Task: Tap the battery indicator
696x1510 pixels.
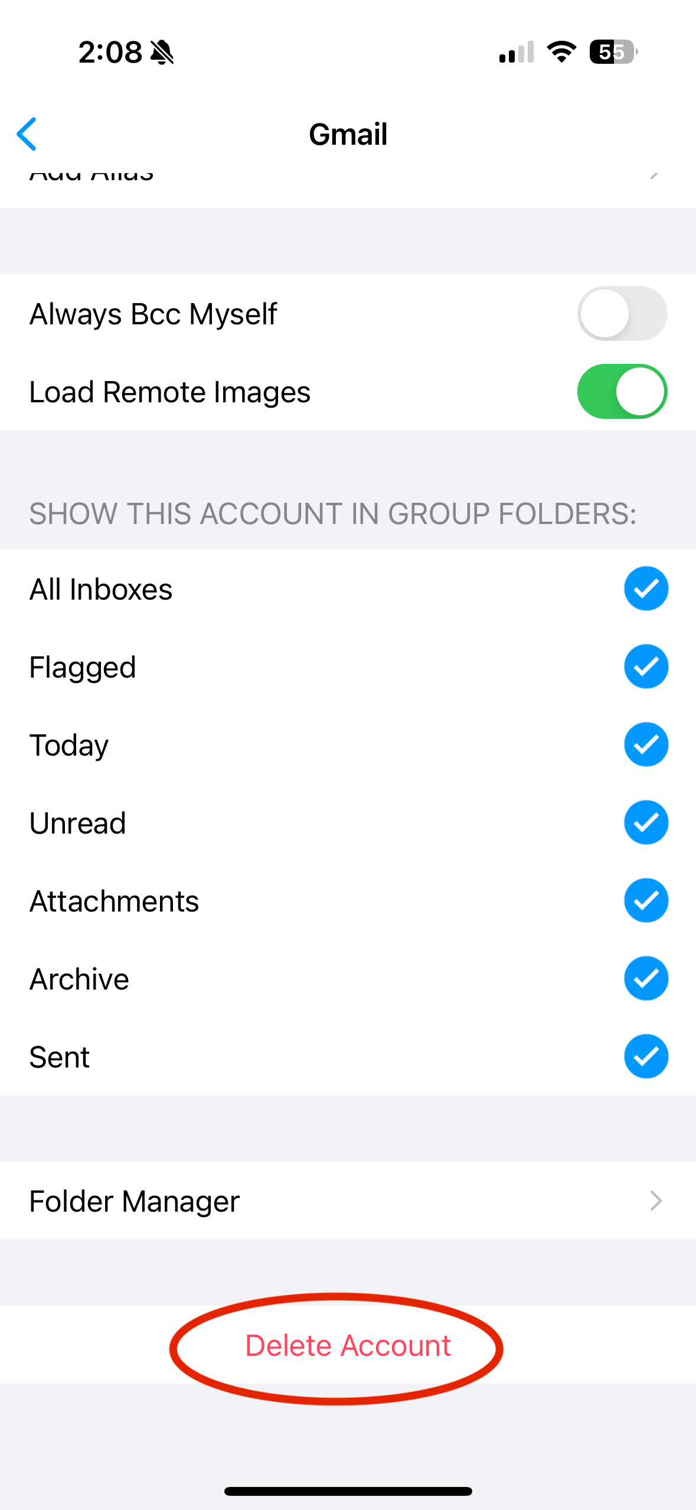Action: (x=612, y=53)
